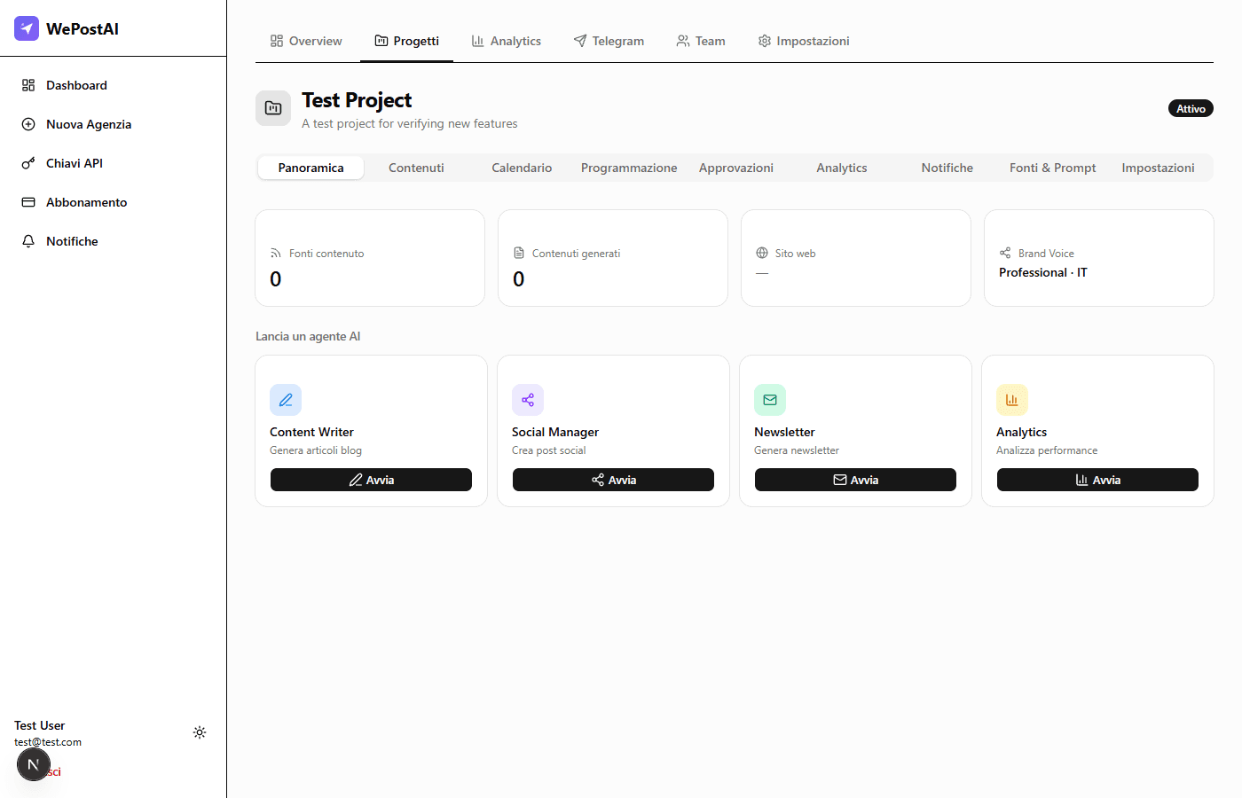Click the Content Writer pen icon
Viewport: 1242px width, 798px height.
point(286,400)
